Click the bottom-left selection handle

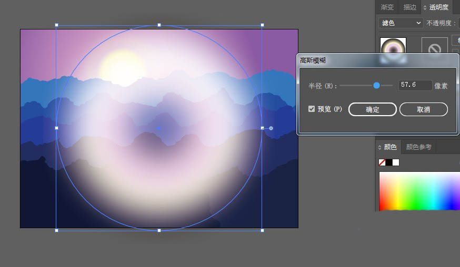click(x=57, y=231)
